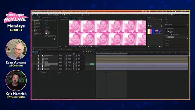Click the Libraries panel filter icon
This screenshot has height=110, width=195.
coord(149,26)
